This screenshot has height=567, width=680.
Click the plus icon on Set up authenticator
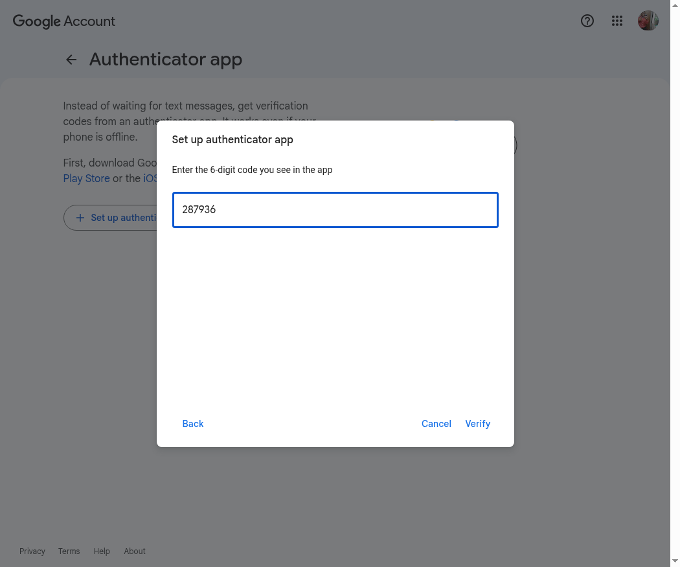pos(80,218)
